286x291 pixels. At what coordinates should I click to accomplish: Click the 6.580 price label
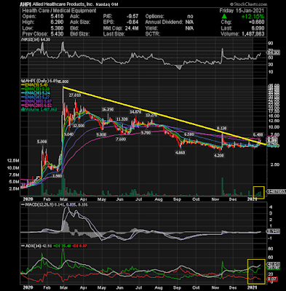point(189,134)
